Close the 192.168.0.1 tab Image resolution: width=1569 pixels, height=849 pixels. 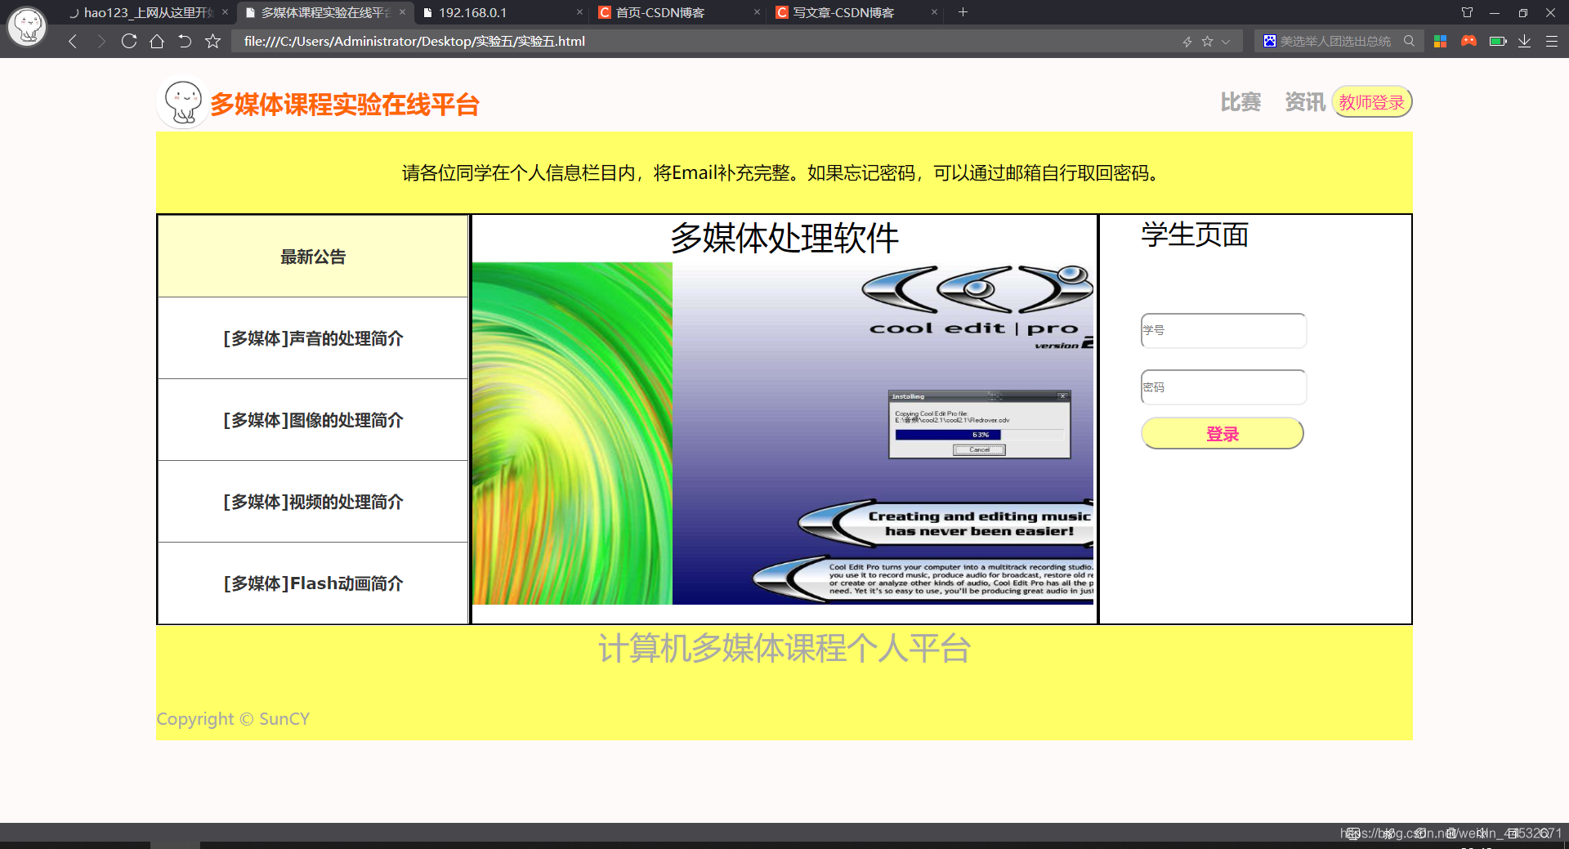(x=579, y=12)
